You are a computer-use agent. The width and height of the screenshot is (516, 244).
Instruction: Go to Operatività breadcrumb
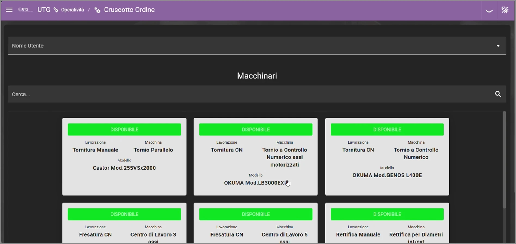point(72,10)
